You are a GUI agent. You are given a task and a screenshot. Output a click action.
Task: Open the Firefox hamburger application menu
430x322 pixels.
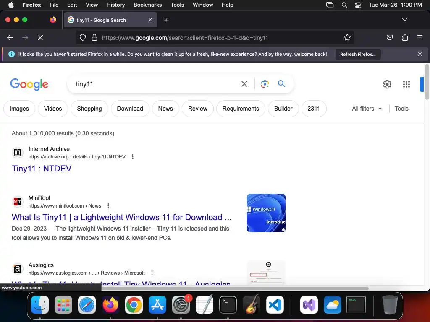coord(420,37)
